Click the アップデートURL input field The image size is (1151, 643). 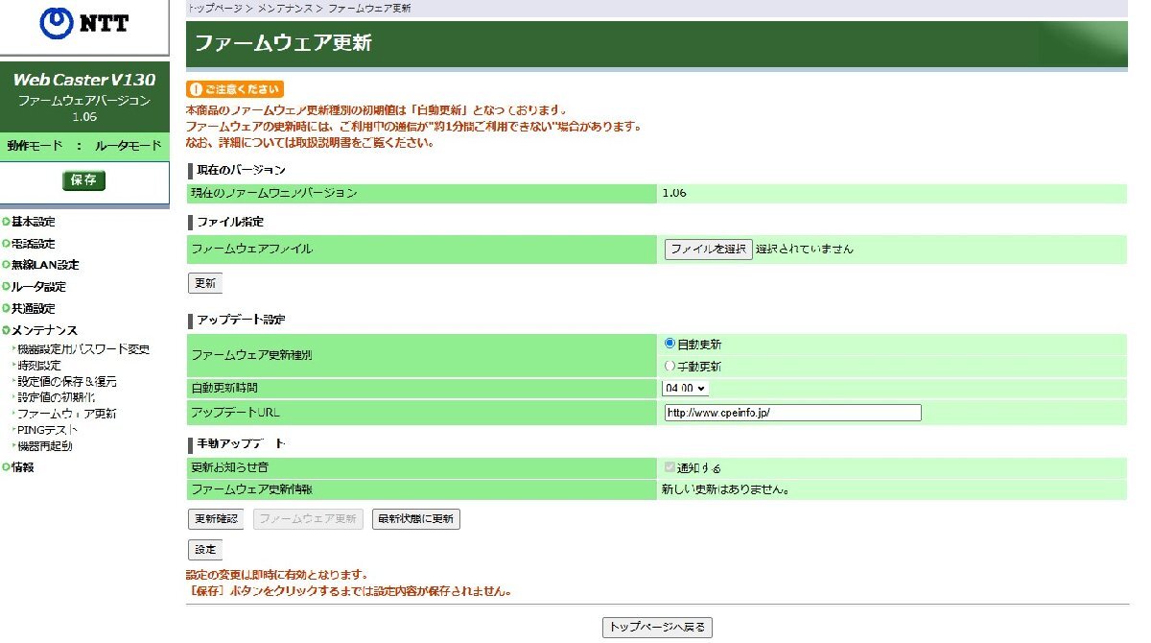(x=792, y=413)
